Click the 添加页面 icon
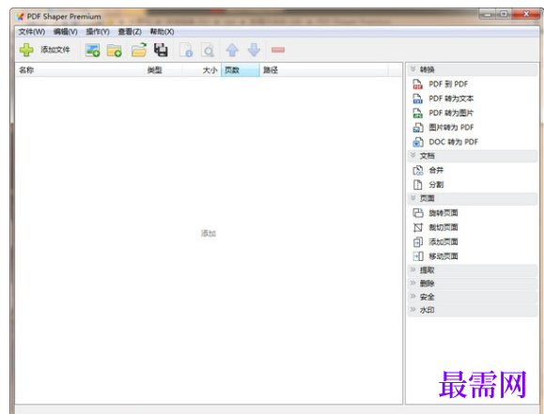The image size is (544, 414). pyautogui.click(x=418, y=241)
